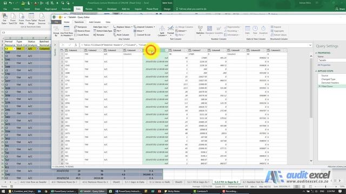The height and width of the screenshot is (194, 346).
Task: Switch to the Add Column tab
Action: (95, 22)
